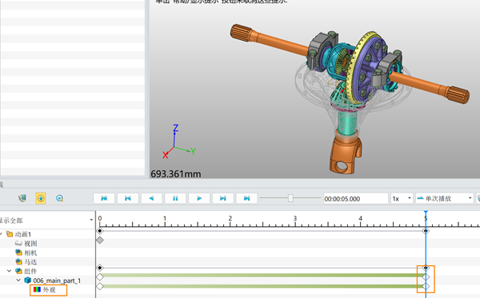Image resolution: width=480 pixels, height=298 pixels.
Task: Select the 外观 appearance item
Action: pos(48,290)
